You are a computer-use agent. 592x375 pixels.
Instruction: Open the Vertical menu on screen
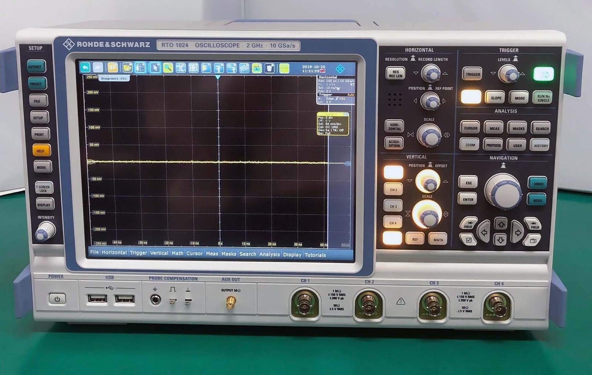coord(159,253)
